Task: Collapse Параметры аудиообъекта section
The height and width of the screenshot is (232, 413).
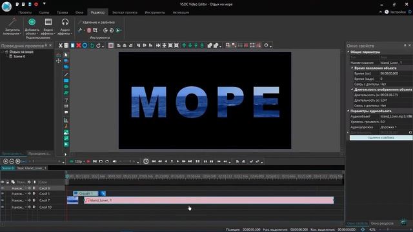Action: click(x=348, y=111)
